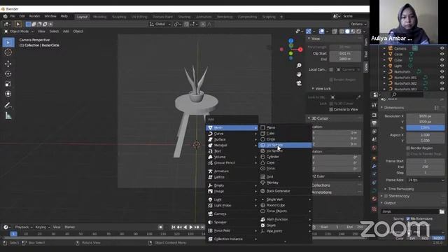This screenshot has width=448, height=252.
Task: Toggle Render Region in Dimensions panel
Action: 408,148
